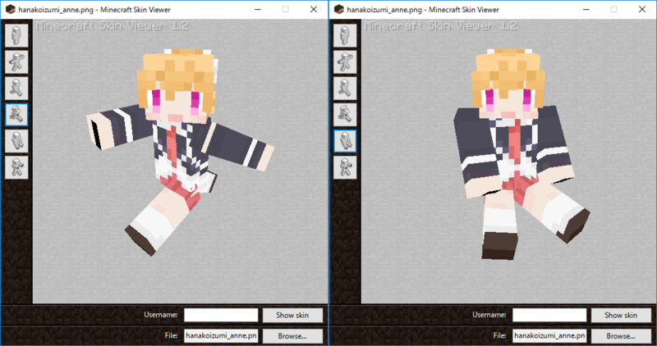Click the skin model preview in left window

180,151
